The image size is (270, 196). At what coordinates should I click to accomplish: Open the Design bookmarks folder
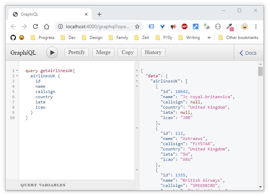pos(92,38)
